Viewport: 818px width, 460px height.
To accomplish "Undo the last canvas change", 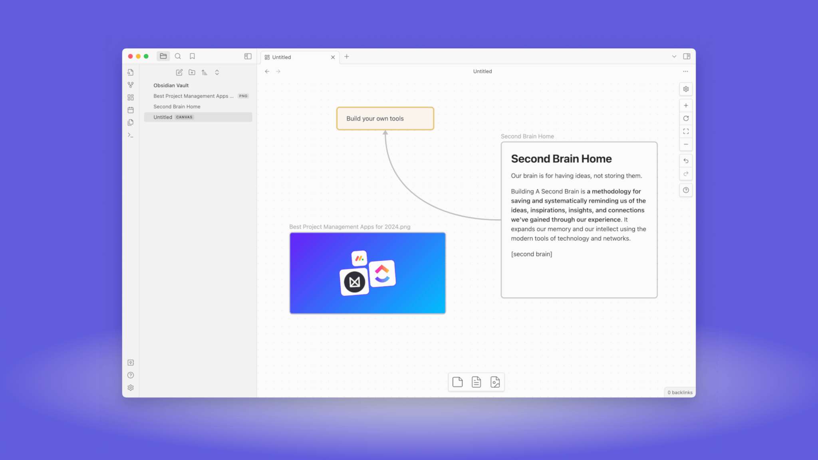I will 686,161.
